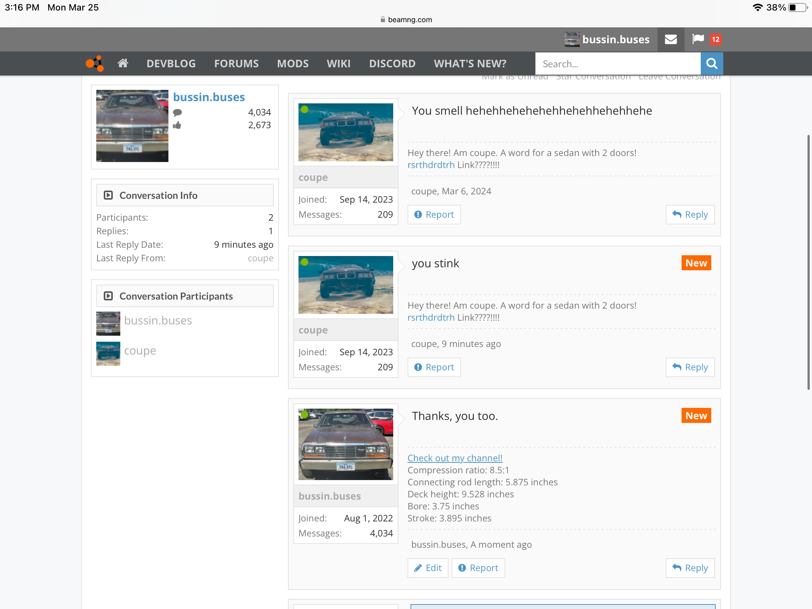Collapse the Conversation Info panel

coord(108,195)
